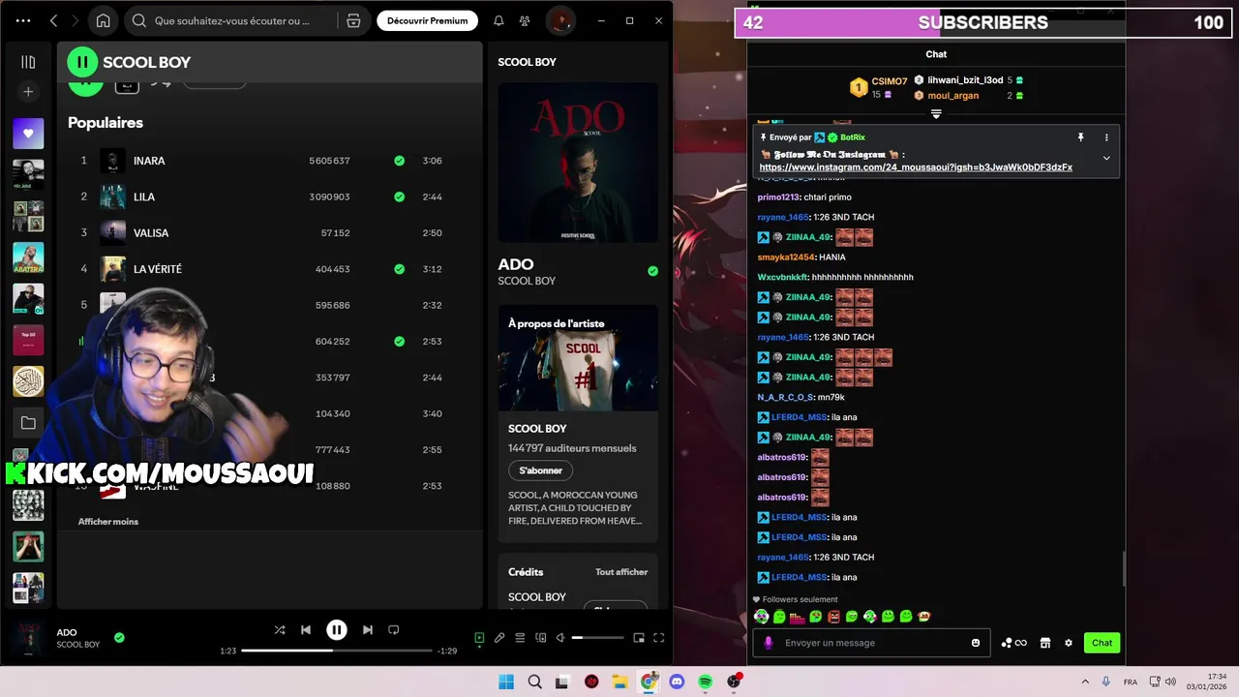
Task: Open the chat shop icon
Action: click(1045, 643)
